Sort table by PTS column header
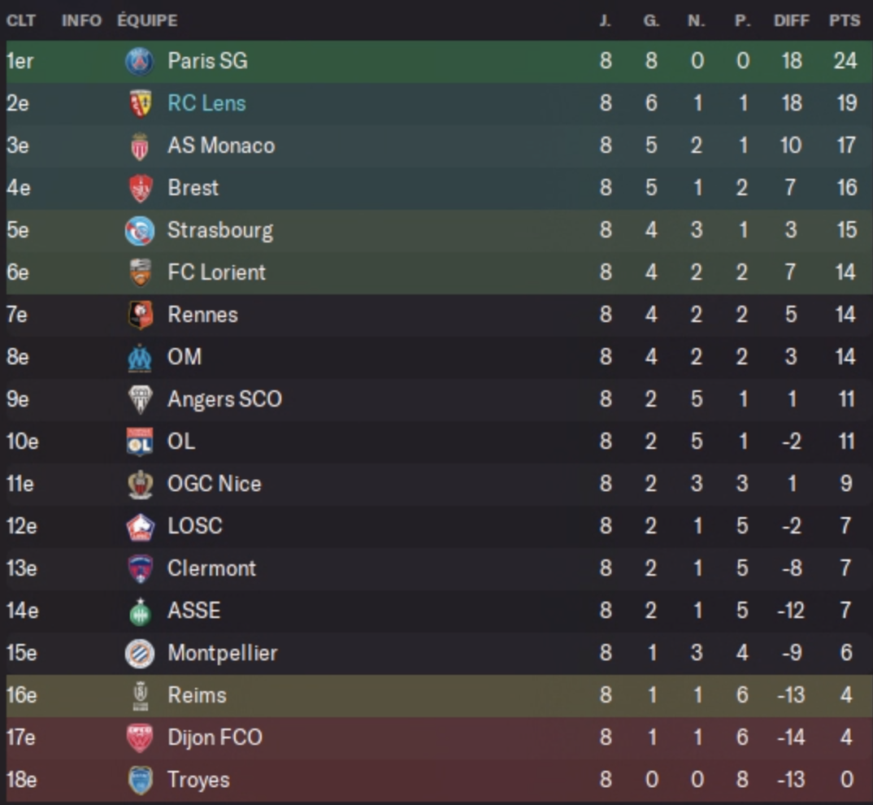This screenshot has width=873, height=805. (x=845, y=21)
